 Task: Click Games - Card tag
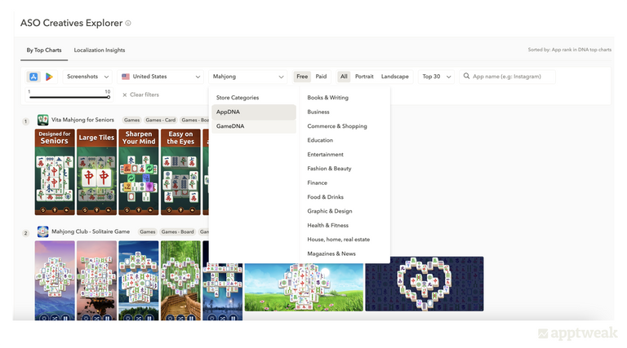pyautogui.click(x=160, y=120)
